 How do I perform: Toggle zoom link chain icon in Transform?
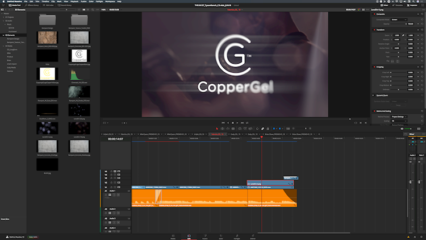pyautogui.click(x=403, y=35)
